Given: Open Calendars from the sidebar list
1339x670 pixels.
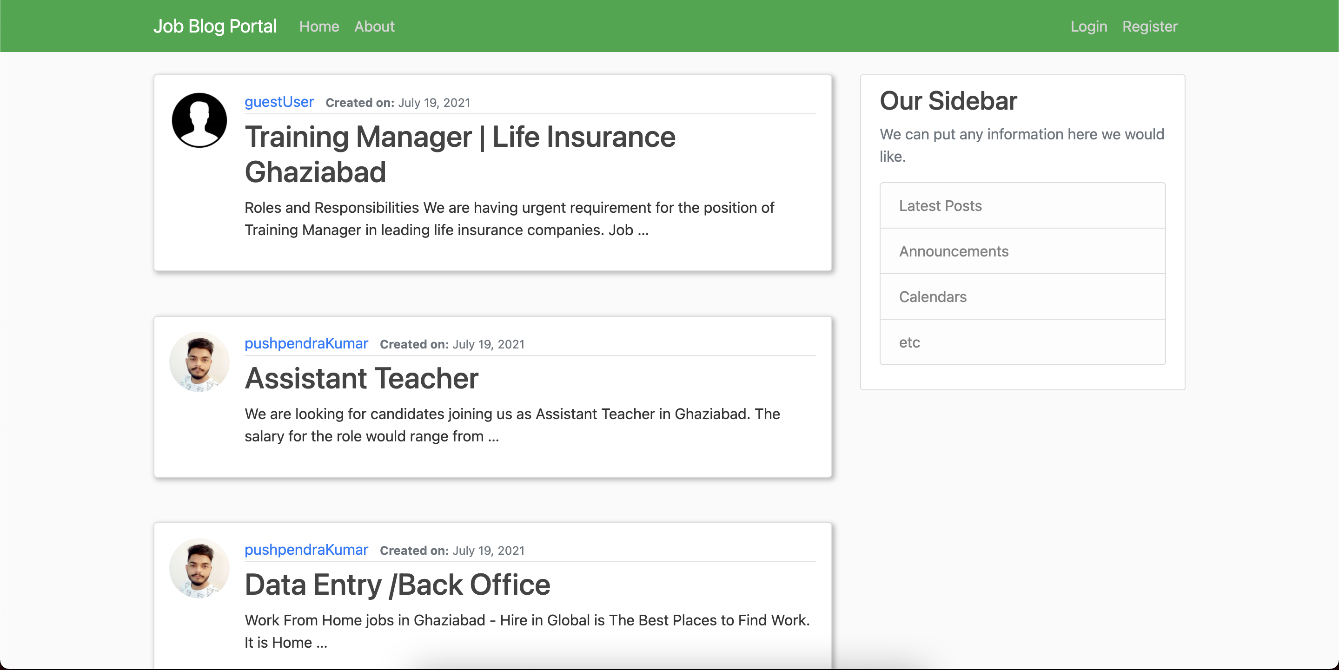Looking at the screenshot, I should 933,296.
